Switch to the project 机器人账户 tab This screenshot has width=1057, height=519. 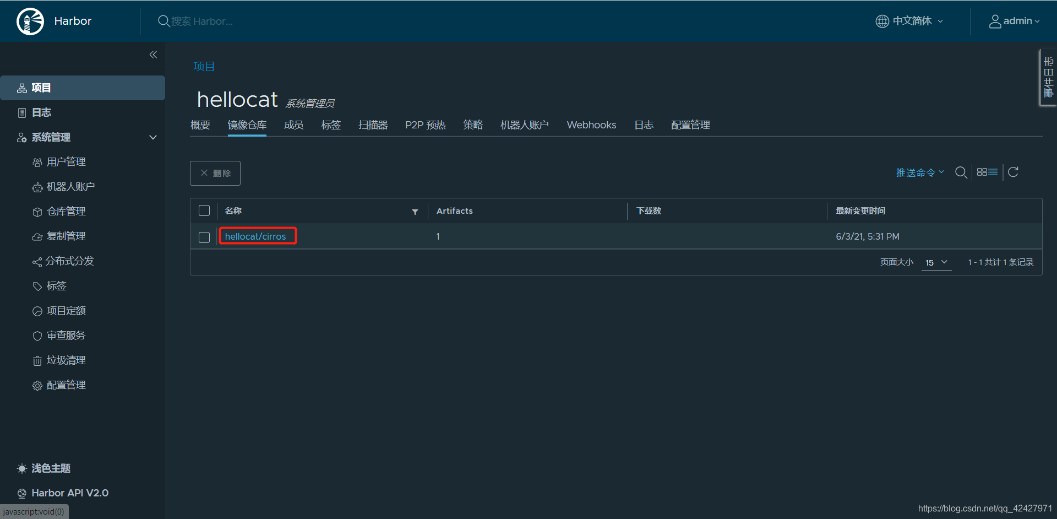(x=525, y=125)
